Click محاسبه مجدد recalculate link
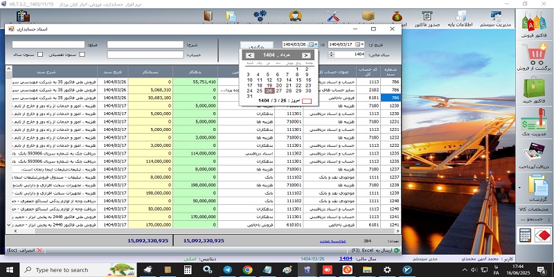Viewport: 554px width, 277px height. point(333,240)
